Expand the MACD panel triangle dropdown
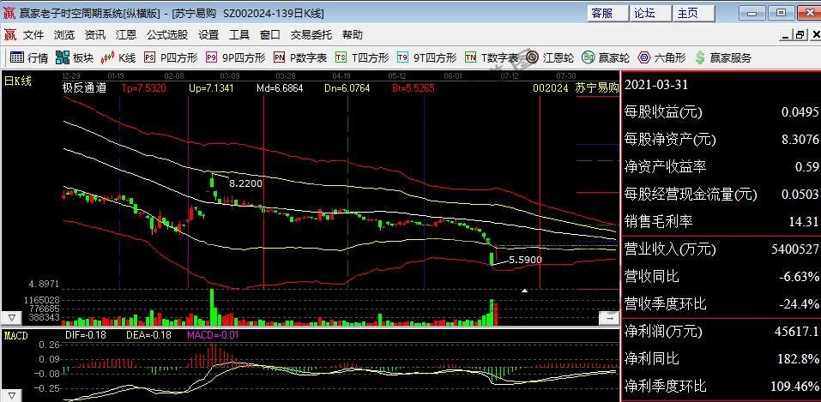This screenshot has width=821, height=402. (11, 395)
